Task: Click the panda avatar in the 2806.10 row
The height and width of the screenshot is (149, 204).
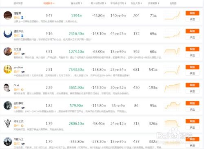Action: (x=8, y=123)
